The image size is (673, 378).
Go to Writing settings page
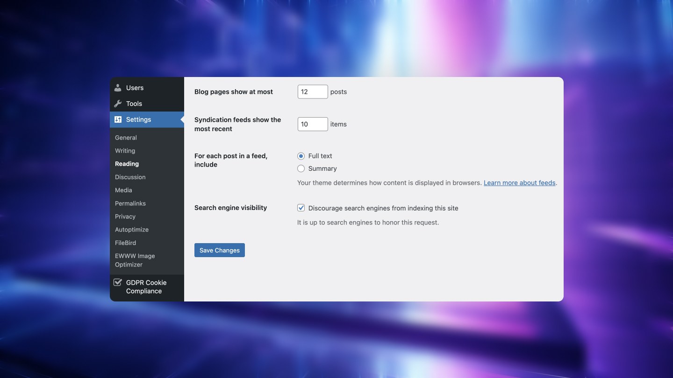[125, 151]
